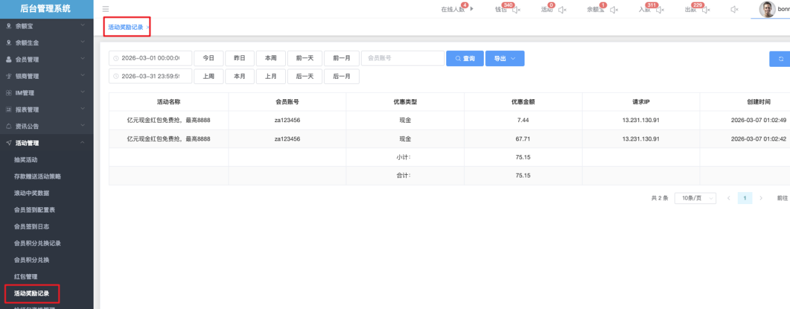Click the standalone speaker icon near avatar

coord(735,10)
